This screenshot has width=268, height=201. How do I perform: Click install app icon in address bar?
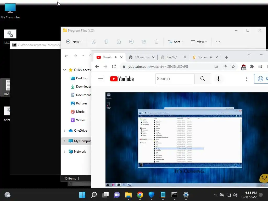click(216, 66)
